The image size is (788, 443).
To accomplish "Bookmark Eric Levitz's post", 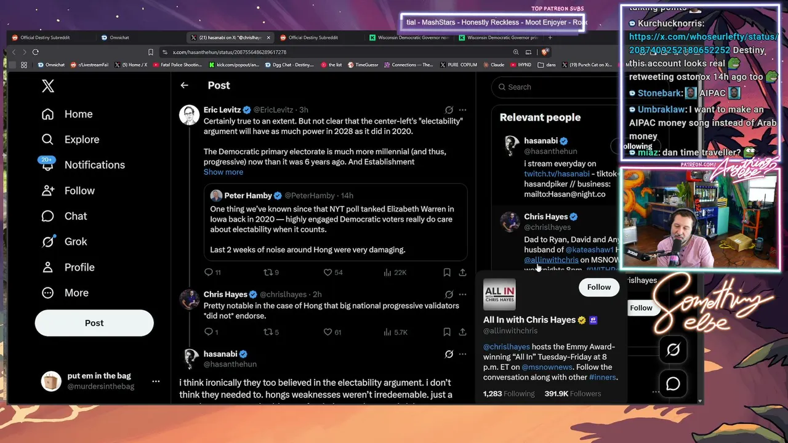I will [x=447, y=272].
